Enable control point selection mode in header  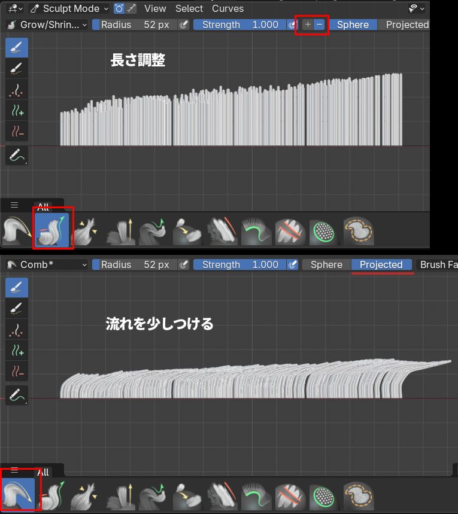pyautogui.click(x=119, y=8)
